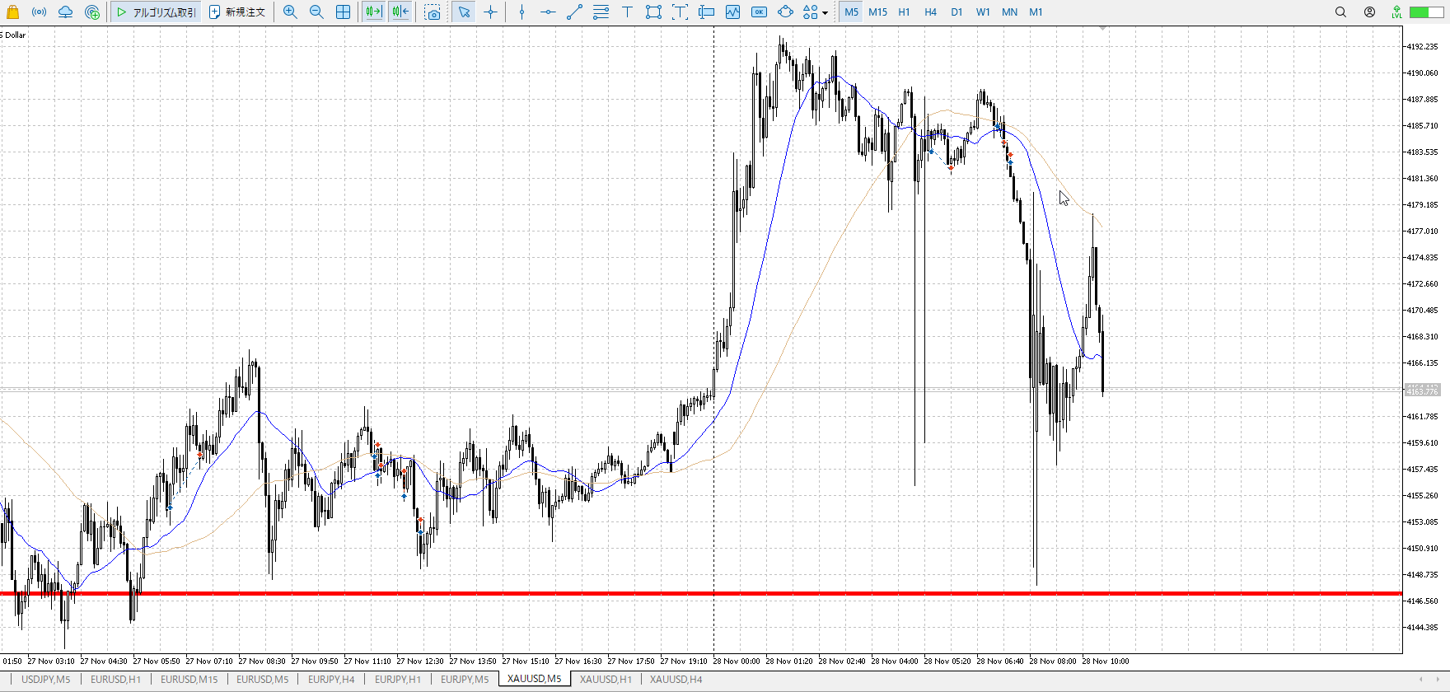
Task: Pick the text label tool
Action: (x=627, y=12)
